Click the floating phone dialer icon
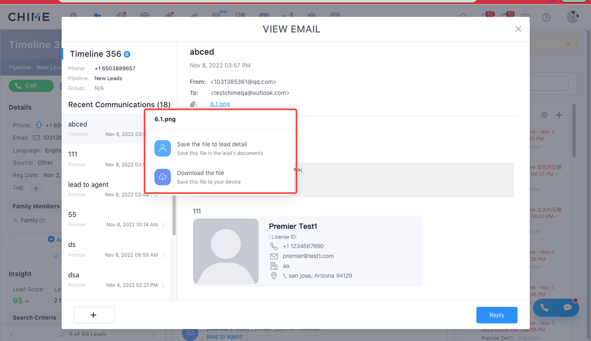Viewport: 591px width, 341px height. click(x=545, y=308)
